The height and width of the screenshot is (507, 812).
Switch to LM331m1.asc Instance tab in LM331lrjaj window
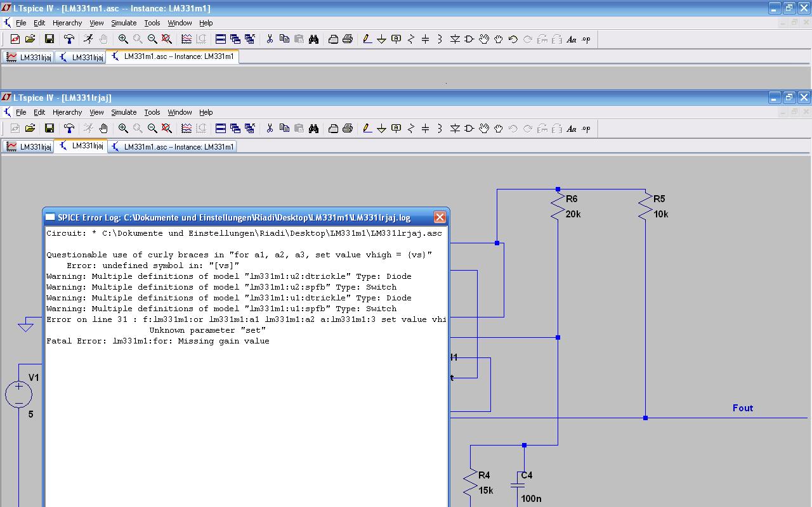click(x=173, y=146)
